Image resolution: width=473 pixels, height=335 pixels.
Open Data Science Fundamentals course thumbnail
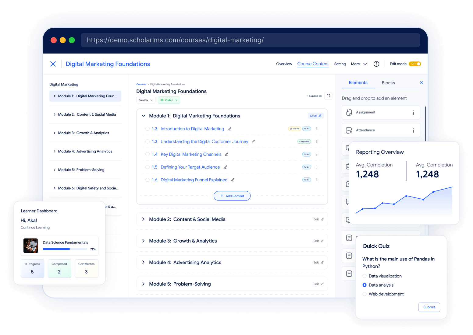[31, 246]
